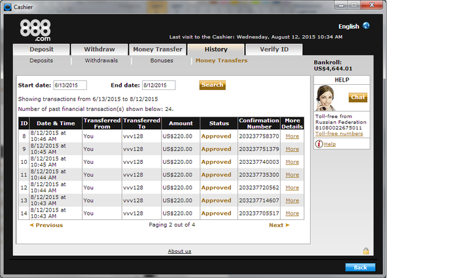Screen dimensions: 458x278
Task: Click the globe language icon
Action: (x=366, y=25)
